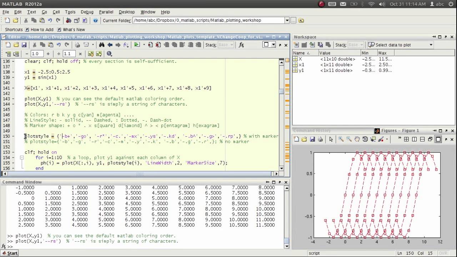Go back with editor left arrow
Image resolution: width=457 pixels, height=257 pixels.
pyautogui.click(x=110, y=45)
